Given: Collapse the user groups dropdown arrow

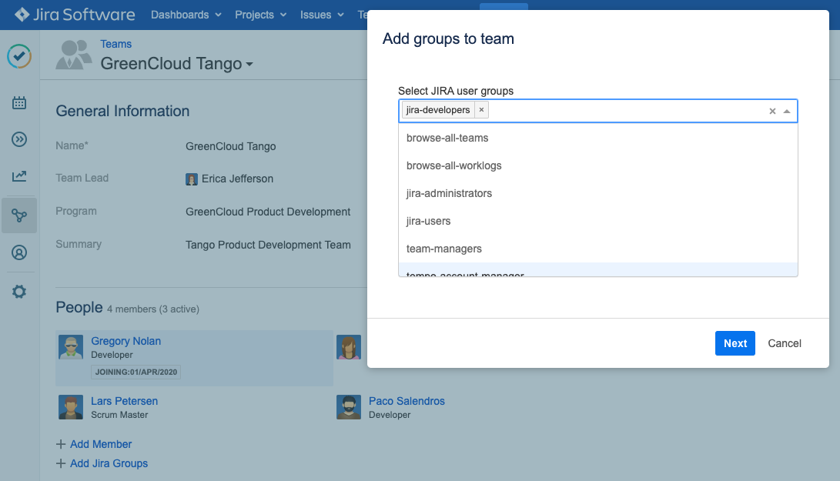Looking at the screenshot, I should click(787, 112).
